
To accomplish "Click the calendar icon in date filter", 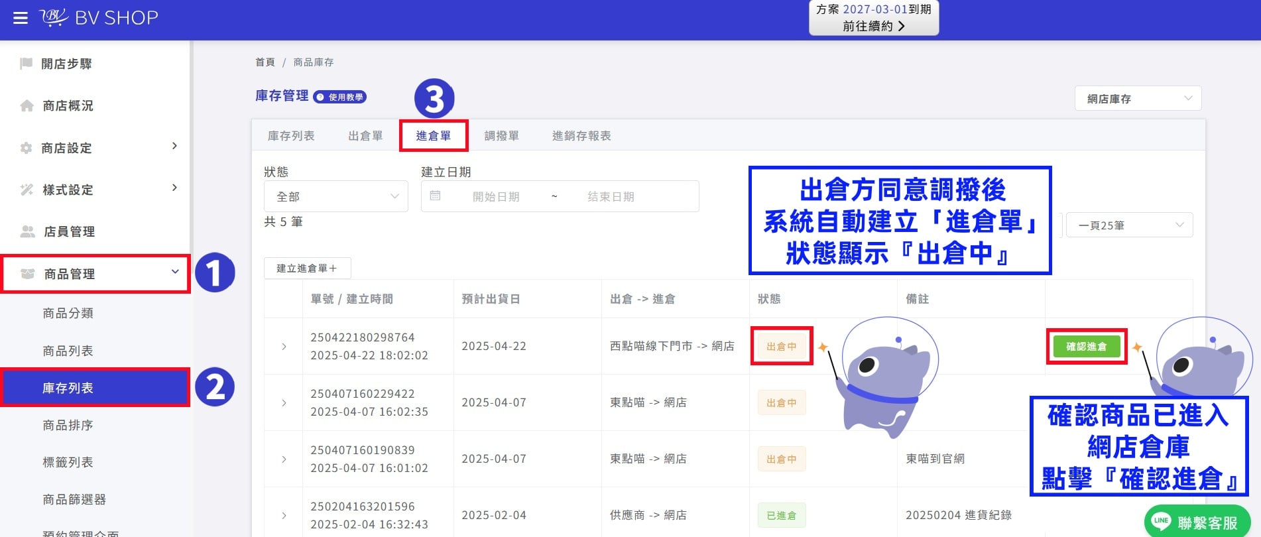I will (x=435, y=196).
